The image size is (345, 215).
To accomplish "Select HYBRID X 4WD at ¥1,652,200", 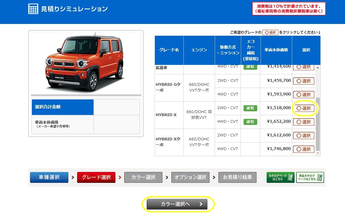I will [304, 122].
